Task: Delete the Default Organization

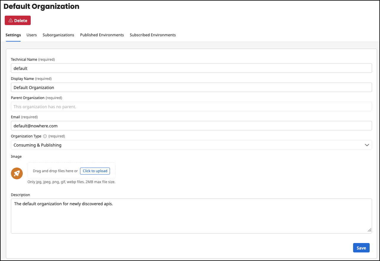Action: (17, 20)
